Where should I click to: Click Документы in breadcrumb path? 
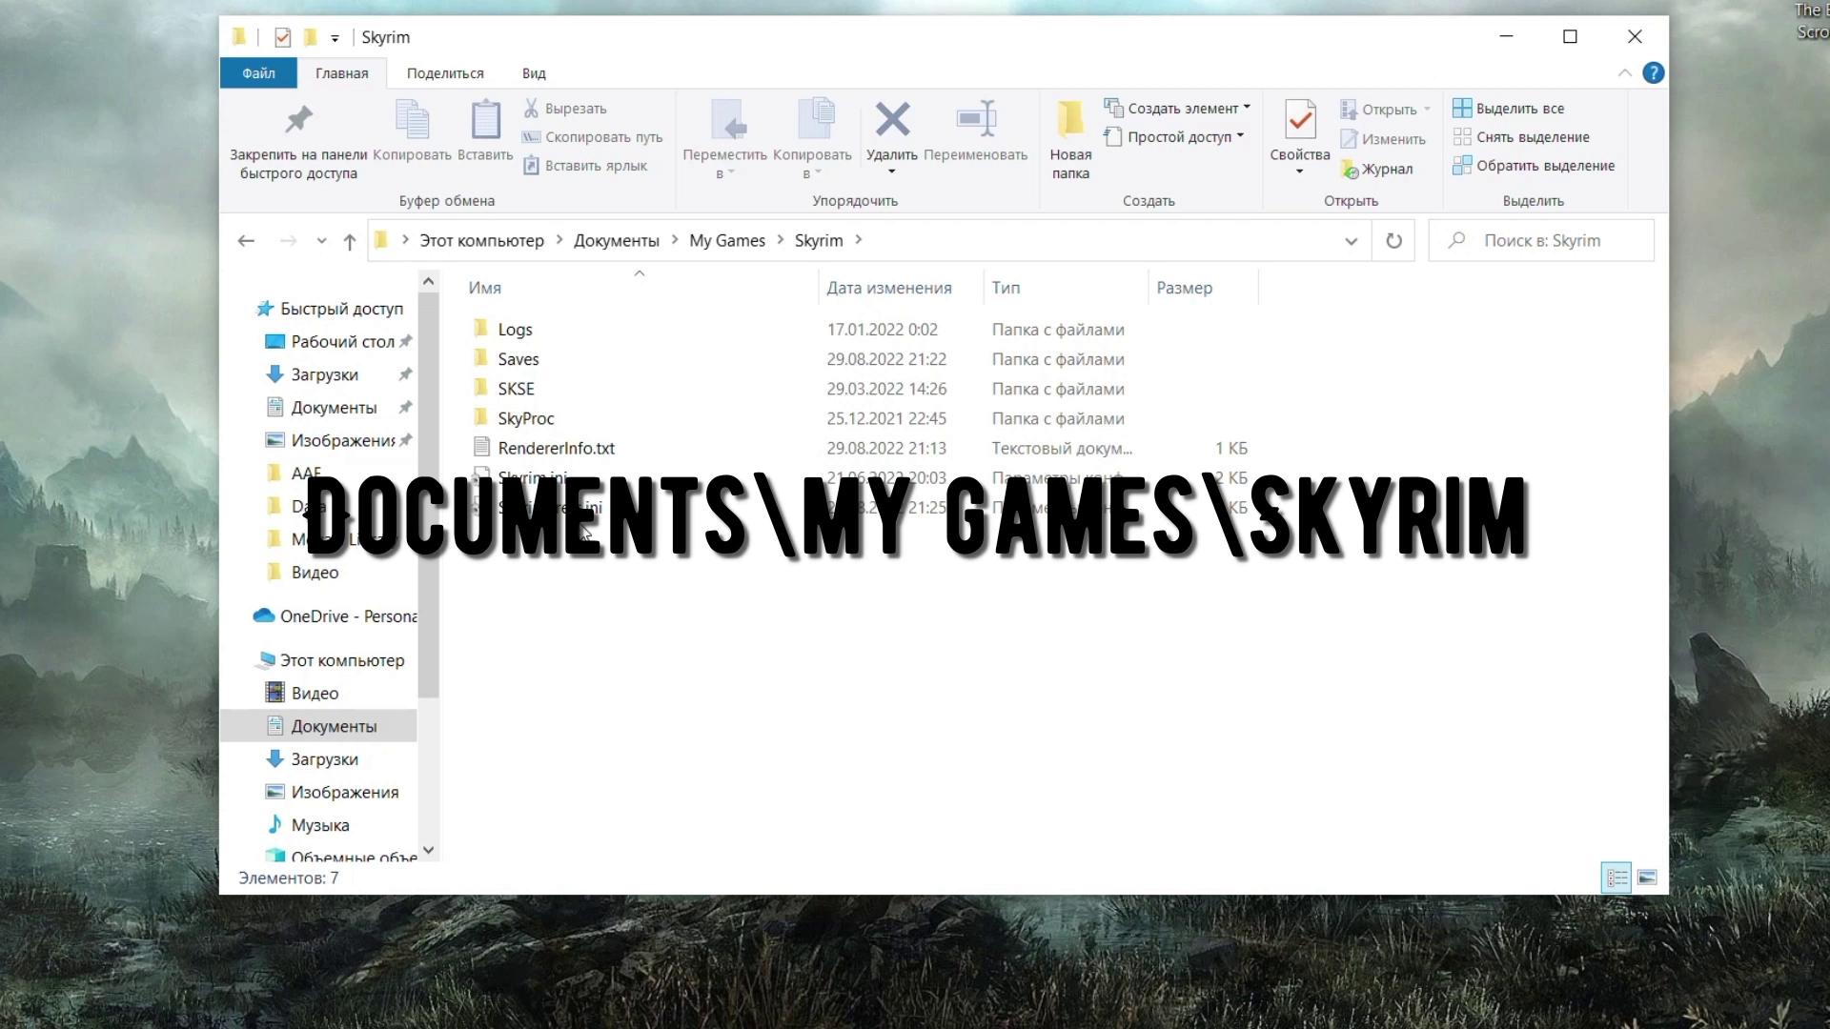[617, 241]
